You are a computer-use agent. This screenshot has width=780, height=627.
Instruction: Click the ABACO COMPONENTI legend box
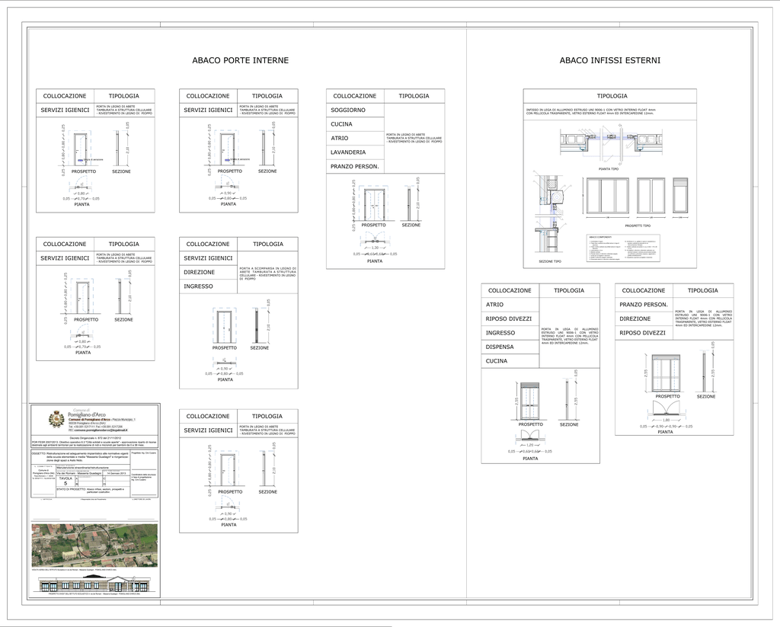622,249
